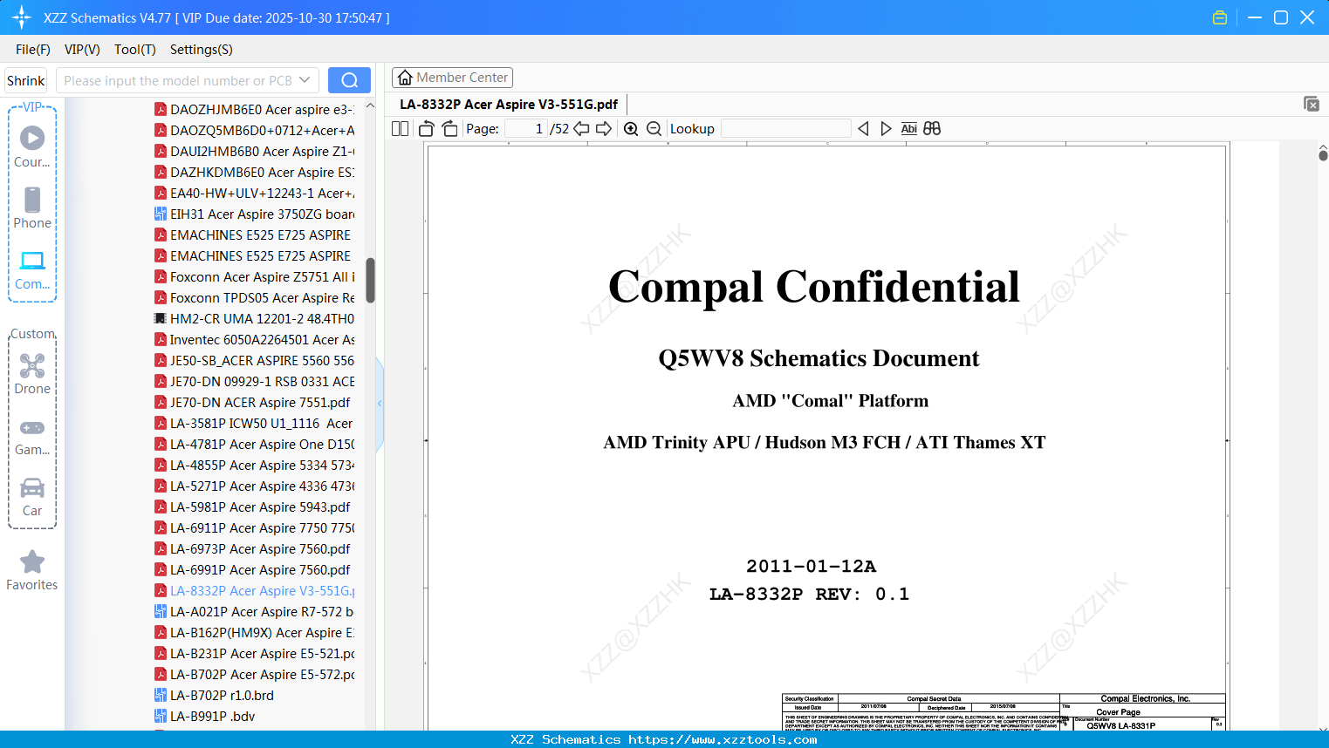The image size is (1329, 748).
Task: Select the Phone sidebar category
Action: point(32,207)
